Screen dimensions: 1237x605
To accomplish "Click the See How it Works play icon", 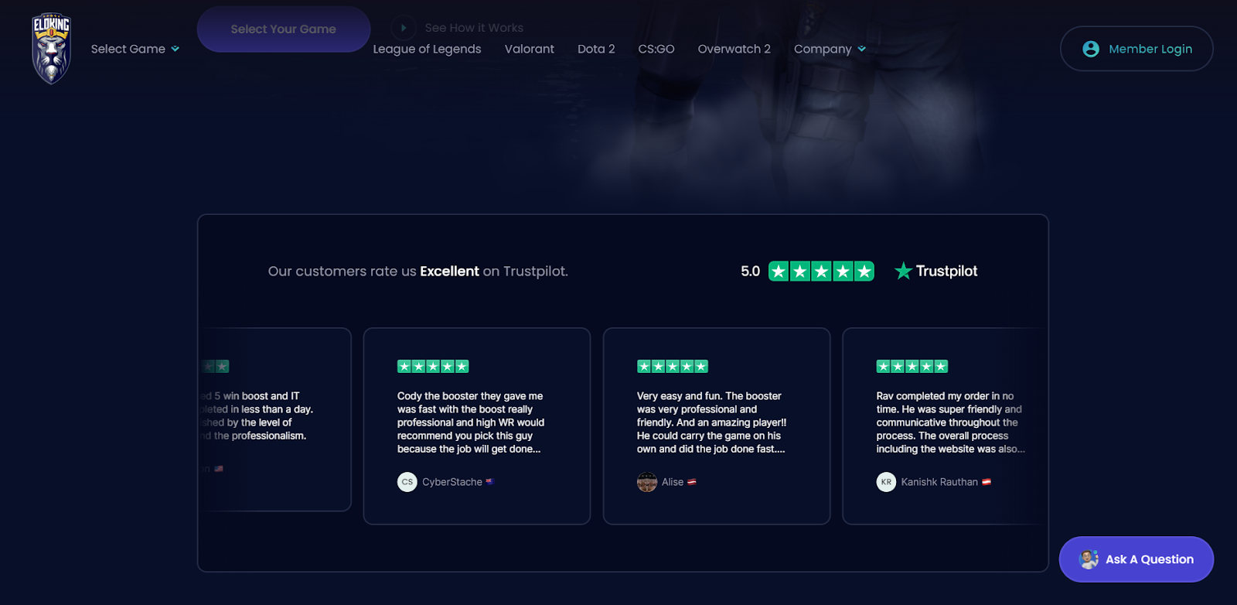I will (404, 28).
